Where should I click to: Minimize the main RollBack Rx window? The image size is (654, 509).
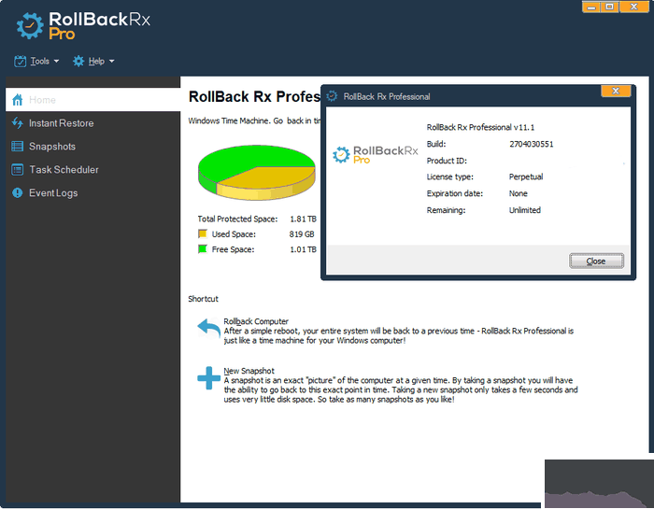click(593, 7)
